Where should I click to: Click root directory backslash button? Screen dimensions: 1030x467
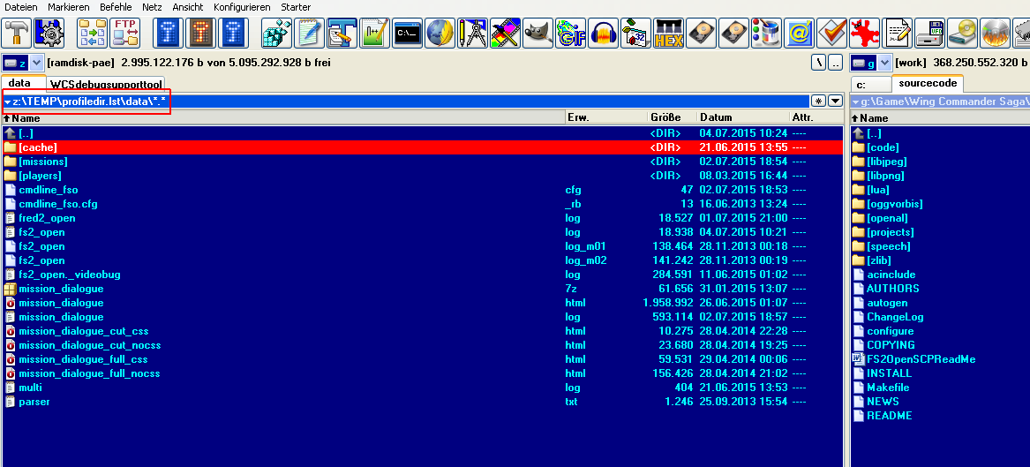tap(819, 63)
